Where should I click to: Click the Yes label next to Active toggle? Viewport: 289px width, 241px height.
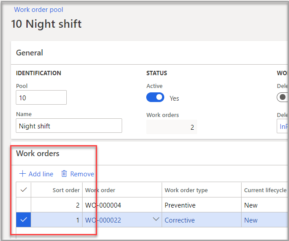point(174,99)
